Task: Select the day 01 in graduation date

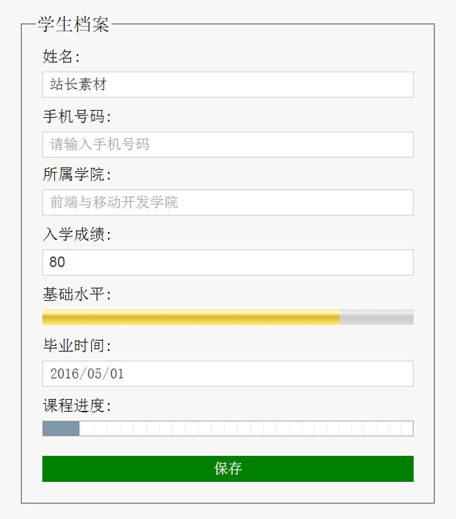Action: coord(116,374)
